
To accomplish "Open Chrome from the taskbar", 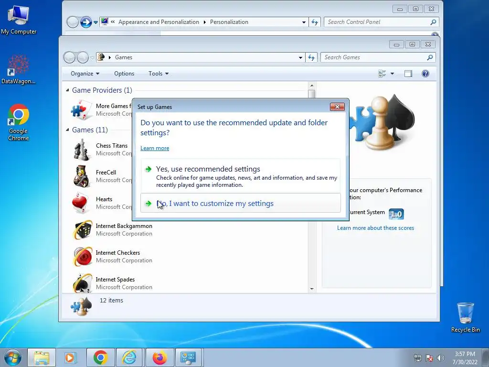I will tap(100, 357).
